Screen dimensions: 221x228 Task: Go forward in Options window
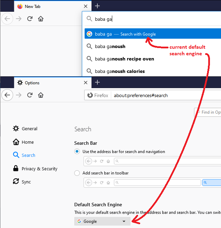point(19,95)
